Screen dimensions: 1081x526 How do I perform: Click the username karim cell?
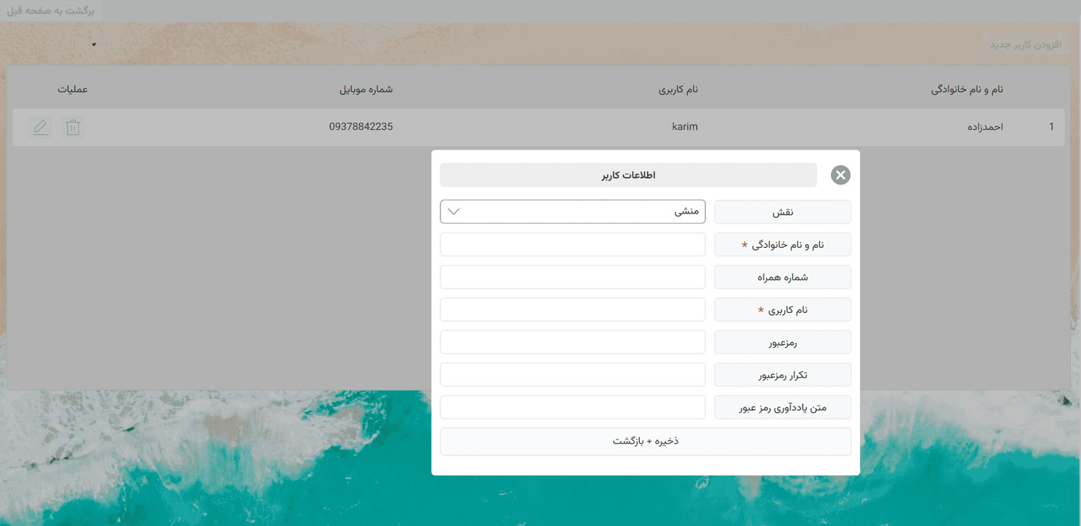pyautogui.click(x=685, y=126)
